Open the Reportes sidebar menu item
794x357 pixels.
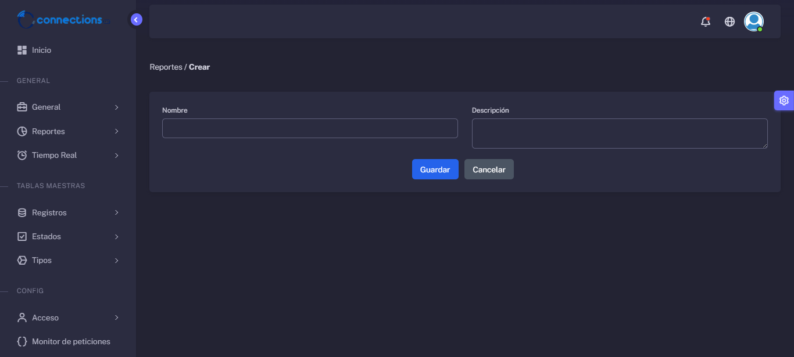click(x=68, y=132)
